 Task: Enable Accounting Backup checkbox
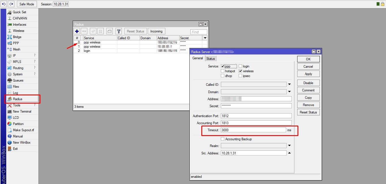coord(223,139)
